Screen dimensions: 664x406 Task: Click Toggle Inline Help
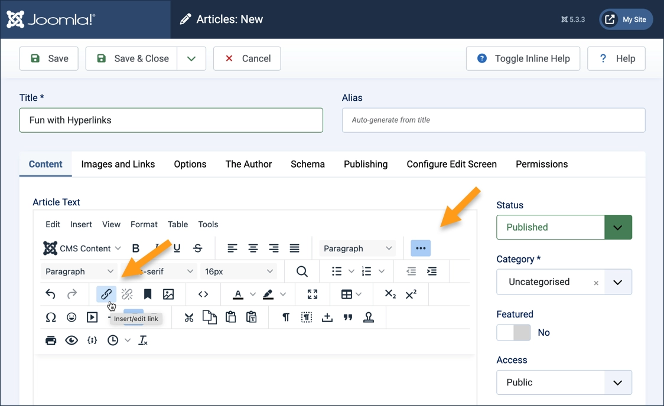(x=523, y=58)
